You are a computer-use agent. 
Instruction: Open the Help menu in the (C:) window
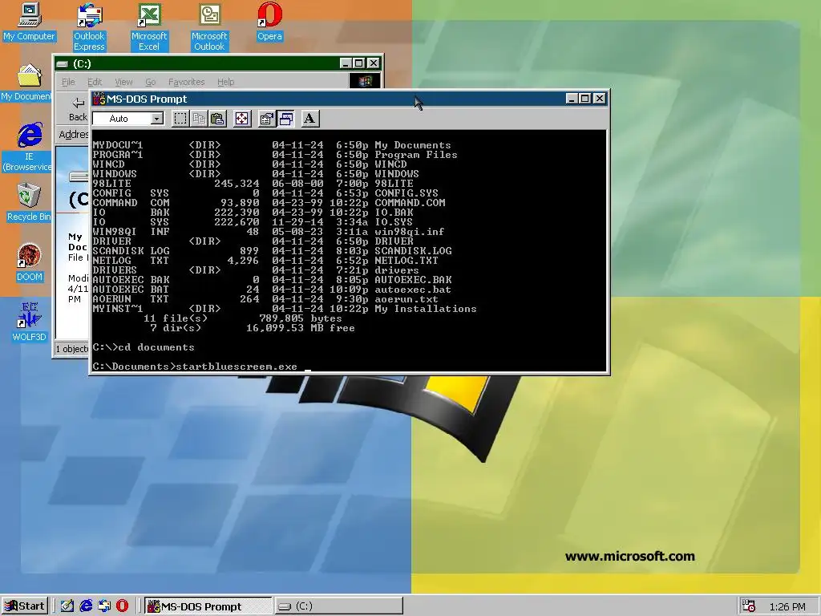pyautogui.click(x=225, y=82)
